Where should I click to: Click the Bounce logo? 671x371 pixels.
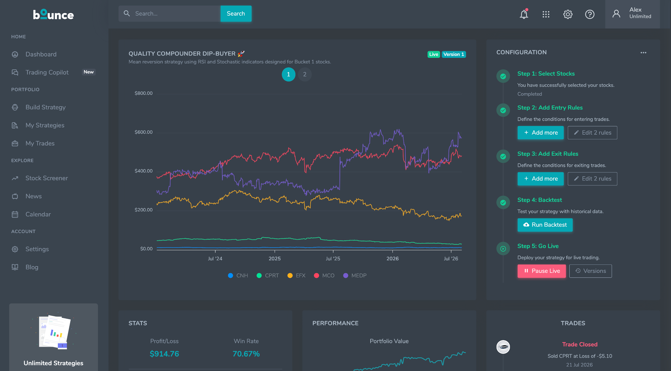(53, 14)
